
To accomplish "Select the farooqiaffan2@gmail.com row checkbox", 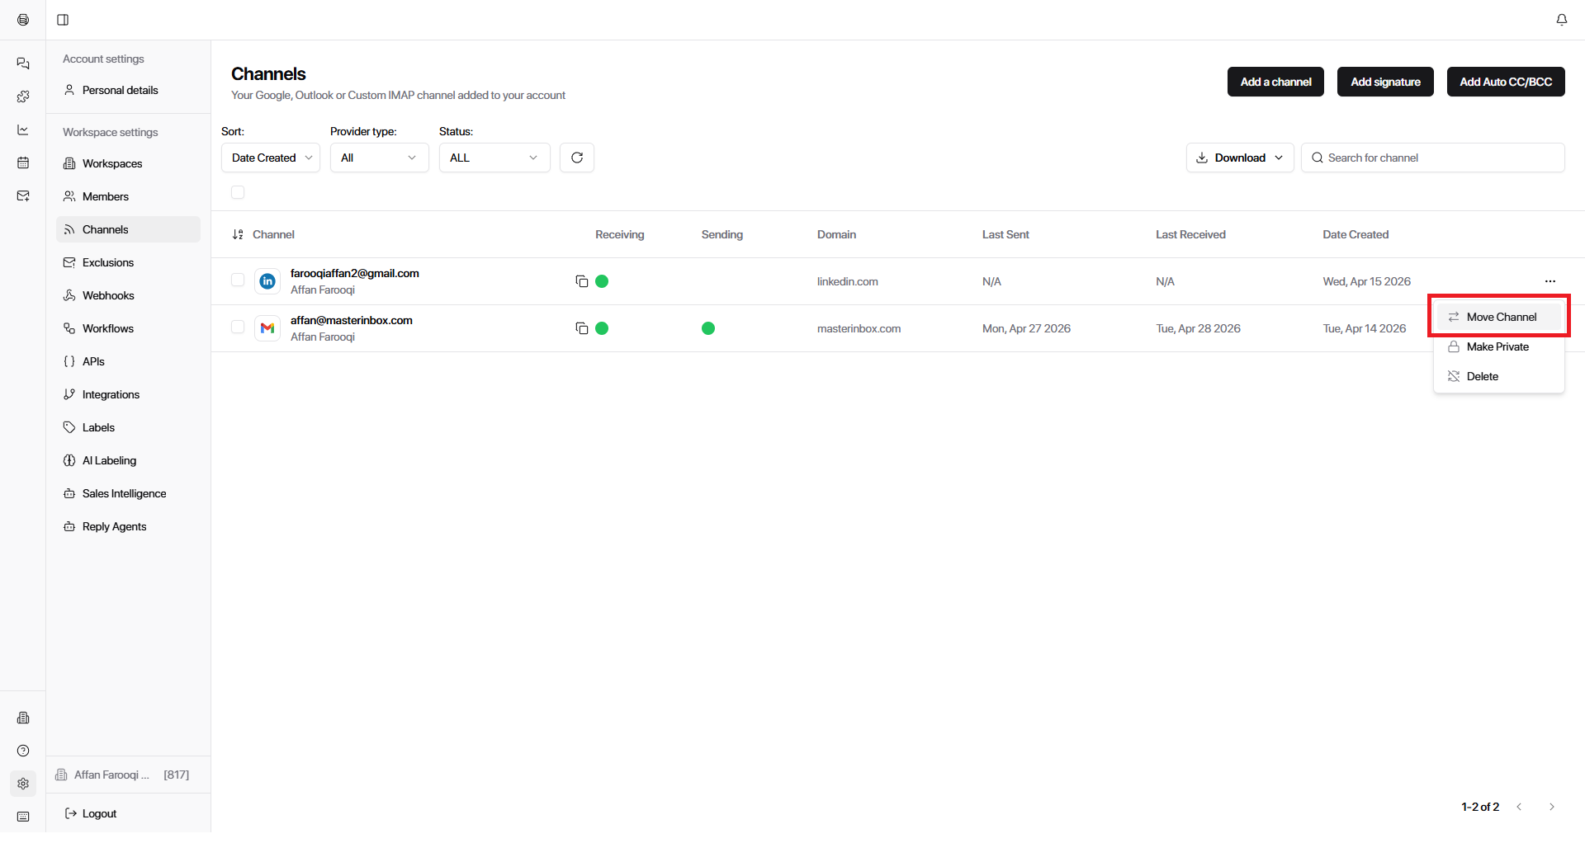I will tap(238, 280).
